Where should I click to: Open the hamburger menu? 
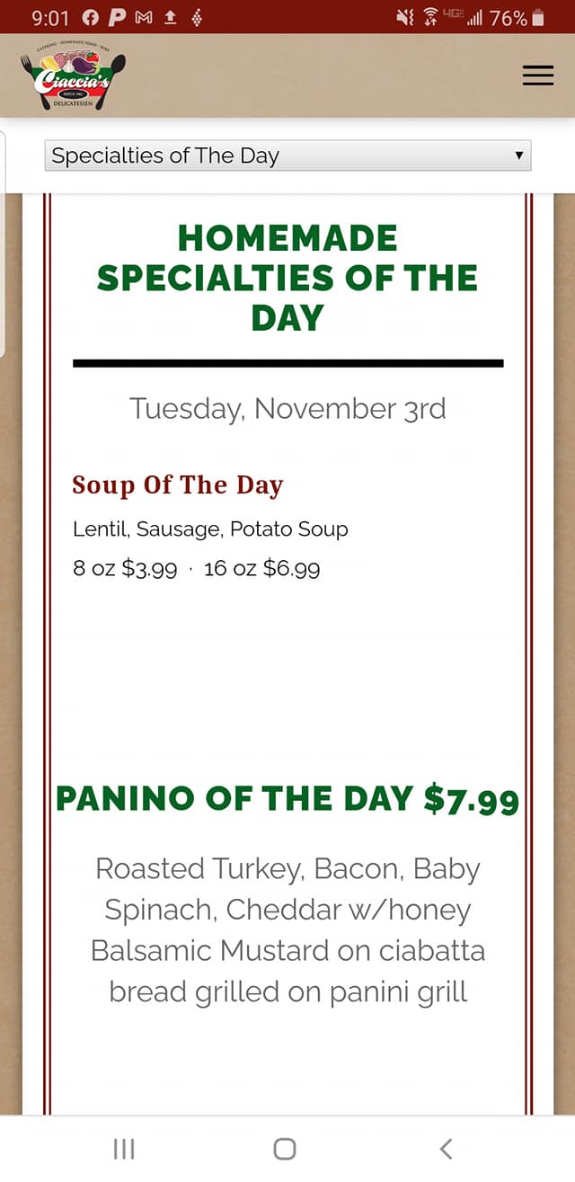pyautogui.click(x=537, y=76)
